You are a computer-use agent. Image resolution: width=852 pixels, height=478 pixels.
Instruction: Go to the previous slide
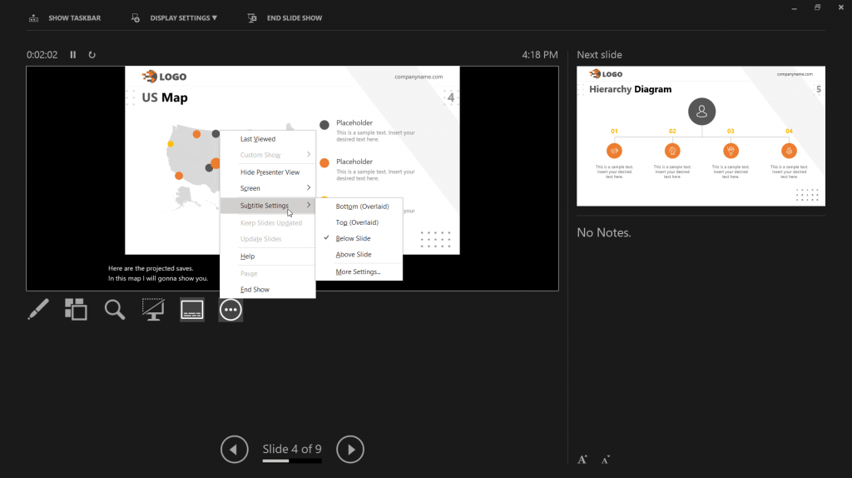pyautogui.click(x=234, y=449)
